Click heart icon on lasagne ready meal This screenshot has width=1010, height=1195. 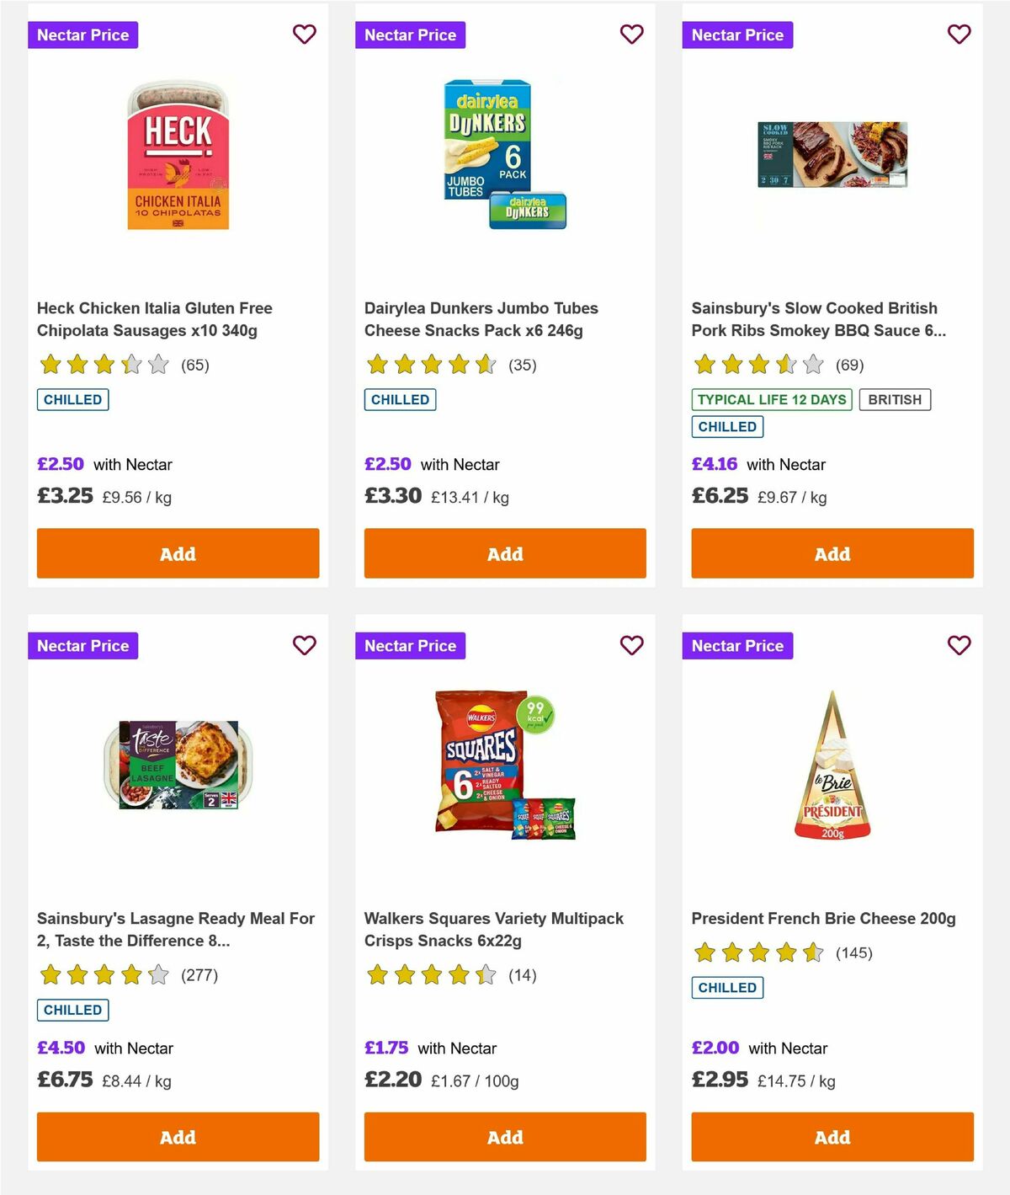(x=305, y=645)
